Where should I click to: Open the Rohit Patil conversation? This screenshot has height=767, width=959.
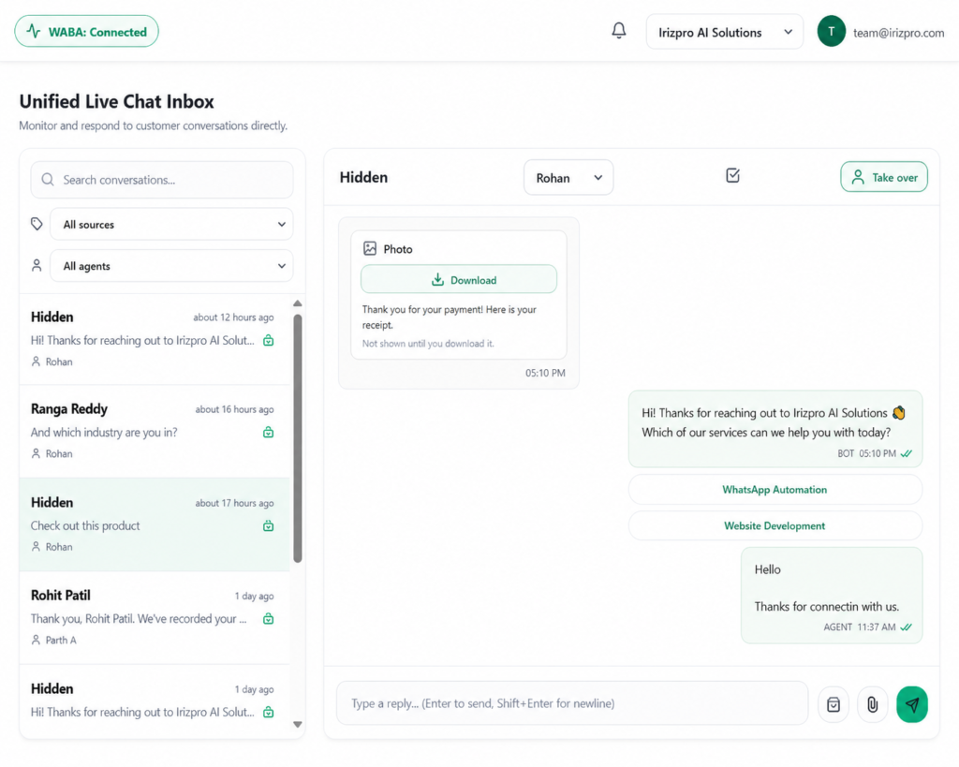(x=155, y=618)
